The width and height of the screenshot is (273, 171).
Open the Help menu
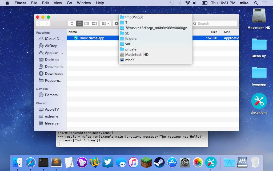point(100,3)
